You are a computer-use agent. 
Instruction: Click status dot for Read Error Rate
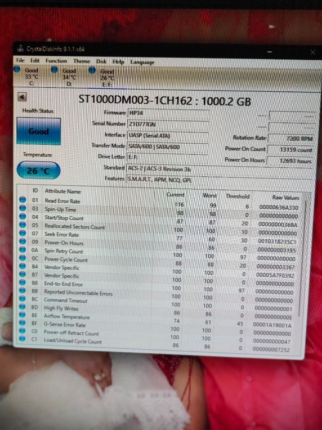tap(23, 200)
